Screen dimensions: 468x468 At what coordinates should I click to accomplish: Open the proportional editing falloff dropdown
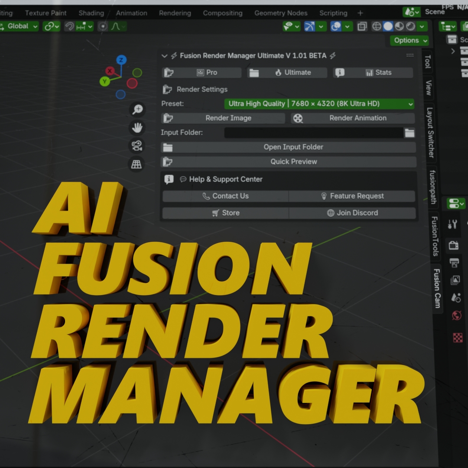coord(118,26)
